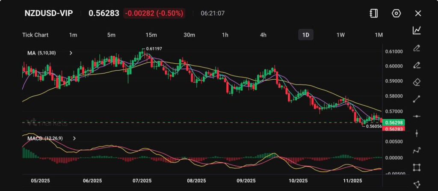Switch to the Tick Chart view
This screenshot has width=438, height=191.
[35, 35]
